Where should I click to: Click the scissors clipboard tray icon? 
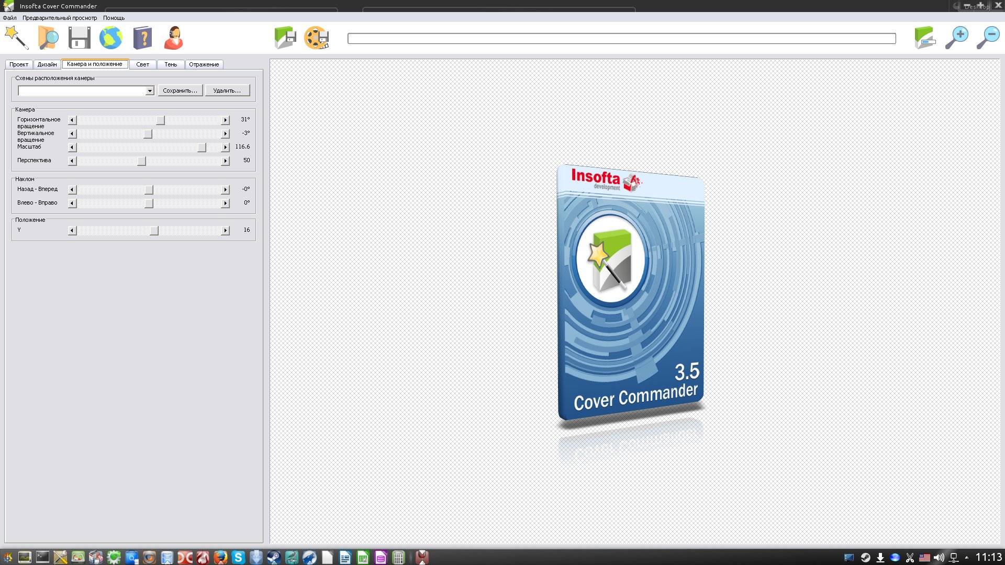pos(910,558)
